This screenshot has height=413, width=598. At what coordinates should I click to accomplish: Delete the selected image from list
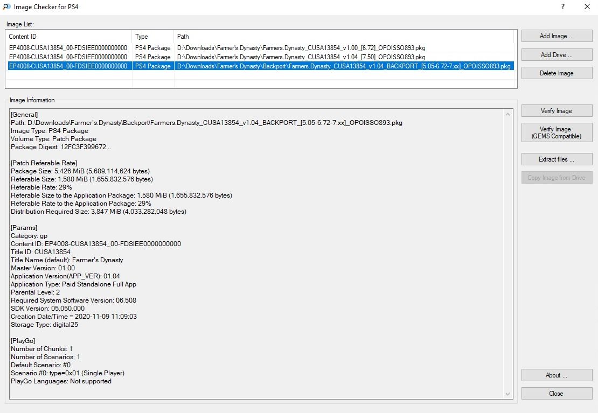(x=557, y=73)
